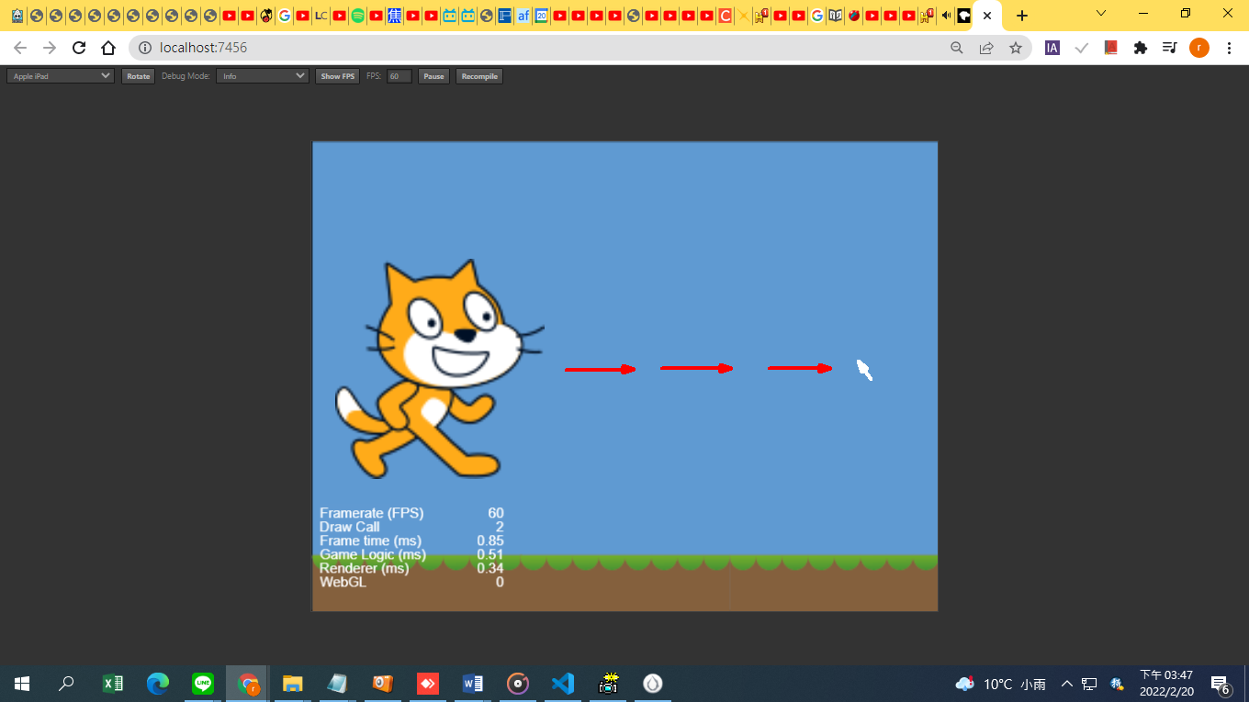Open Visual Studio Code from taskbar
This screenshot has width=1249, height=702.
[563, 684]
